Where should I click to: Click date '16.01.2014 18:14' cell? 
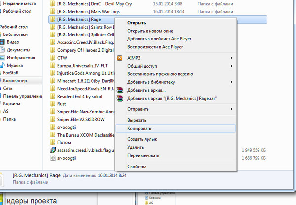(169, 11)
